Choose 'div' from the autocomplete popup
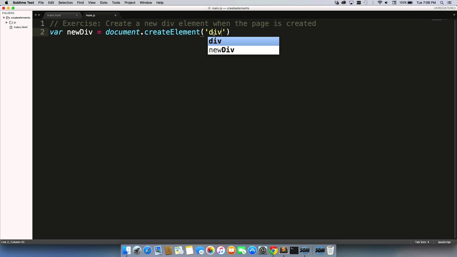Viewport: 457px width, 257px height. [x=243, y=41]
